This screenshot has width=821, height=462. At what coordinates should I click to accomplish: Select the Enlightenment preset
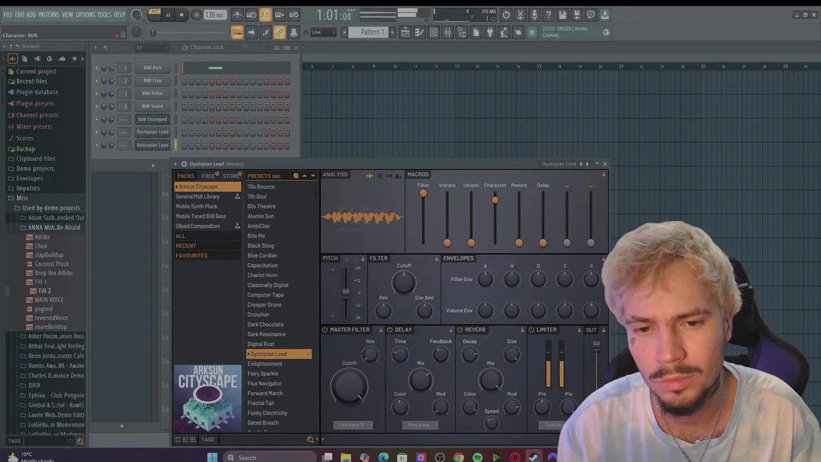coord(265,364)
